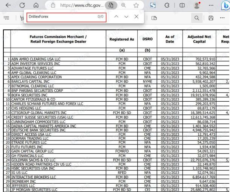Switch PDF page view layout icon

click(x=154, y=18)
